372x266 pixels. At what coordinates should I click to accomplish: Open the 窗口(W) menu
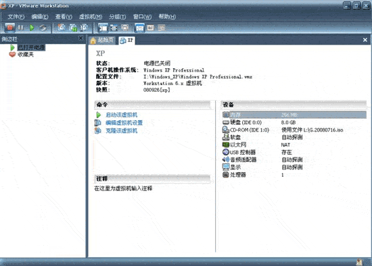(x=142, y=17)
